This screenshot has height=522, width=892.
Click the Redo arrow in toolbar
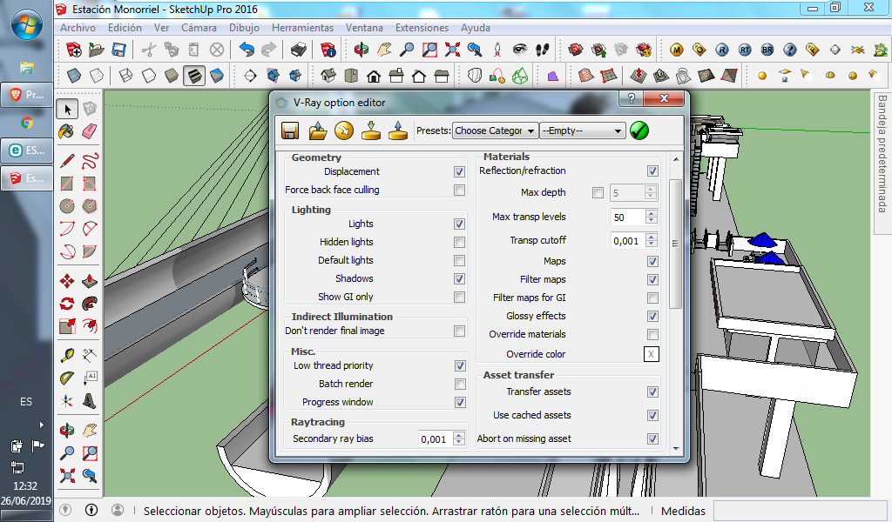[268, 50]
